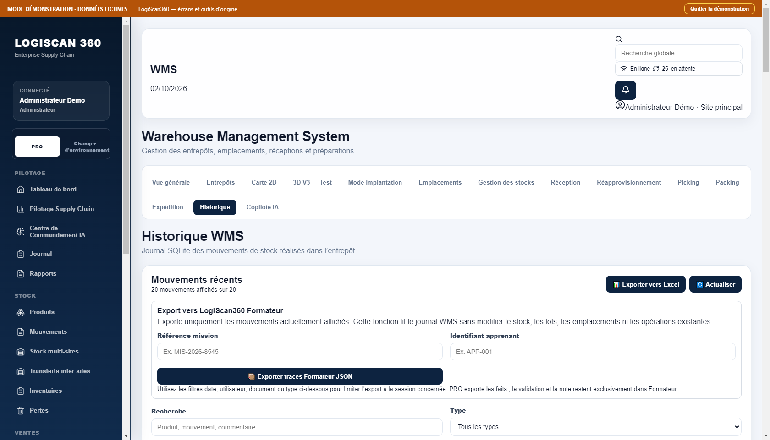
Task: Open the Expédition tab
Action: pos(168,207)
